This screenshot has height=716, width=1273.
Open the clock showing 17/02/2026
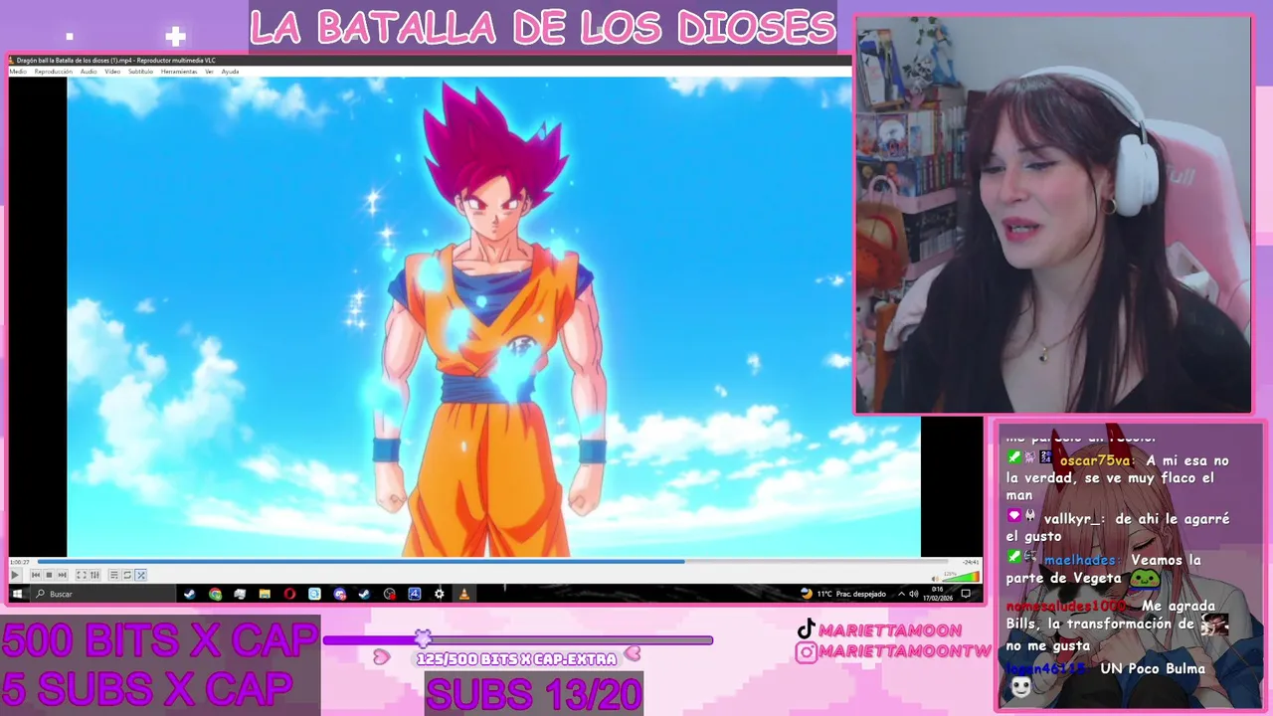pos(938,594)
